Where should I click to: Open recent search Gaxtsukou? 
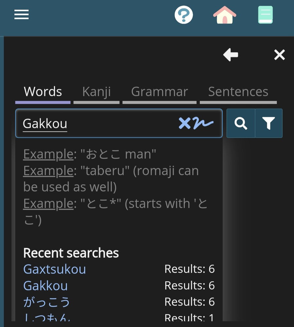click(55, 269)
